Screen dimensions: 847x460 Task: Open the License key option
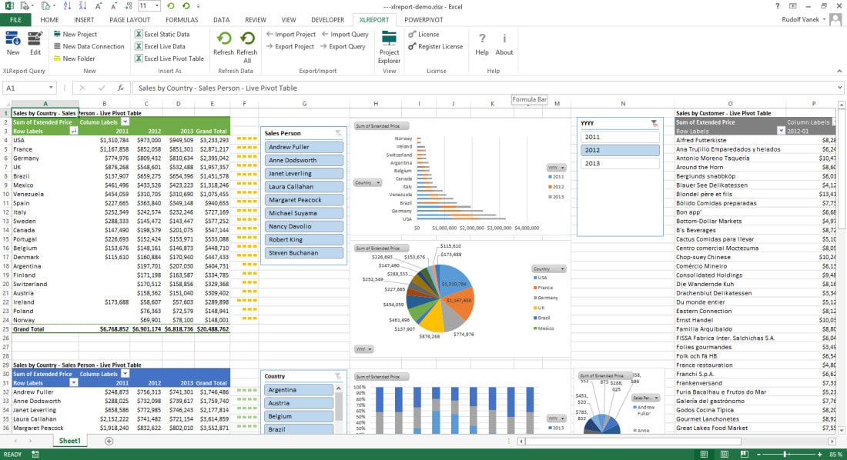click(423, 34)
